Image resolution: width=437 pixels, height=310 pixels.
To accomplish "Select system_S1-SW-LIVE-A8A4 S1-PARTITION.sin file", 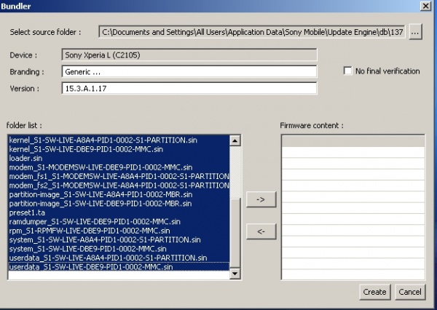I will pos(119,239).
